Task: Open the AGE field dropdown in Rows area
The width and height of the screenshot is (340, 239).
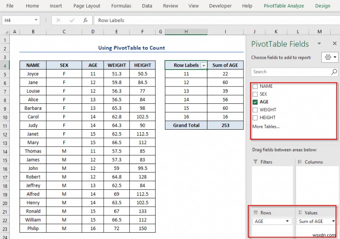Action: tap(287, 221)
